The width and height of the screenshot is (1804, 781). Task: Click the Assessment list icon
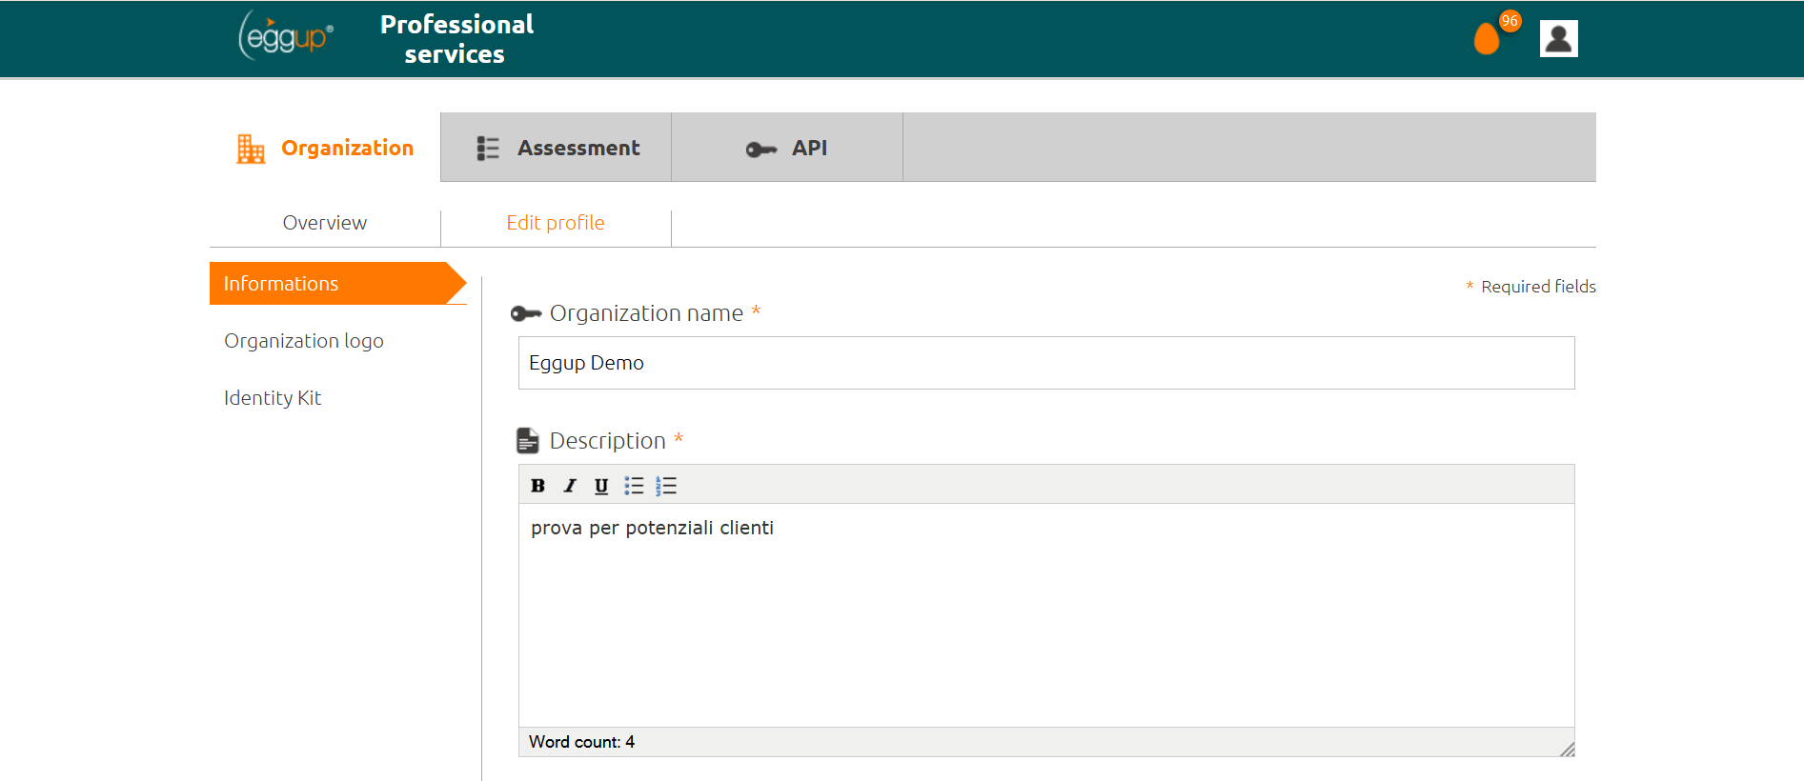pos(488,149)
